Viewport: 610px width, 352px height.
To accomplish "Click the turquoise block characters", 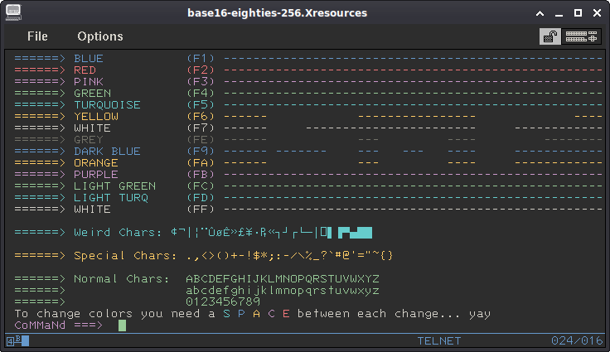I will tap(355, 233).
